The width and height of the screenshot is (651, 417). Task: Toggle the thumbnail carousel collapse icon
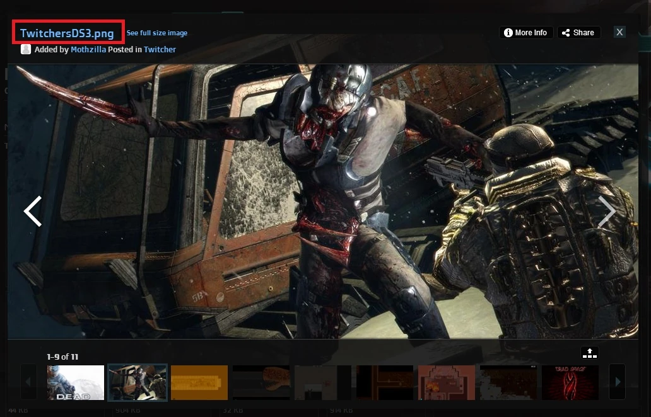pyautogui.click(x=590, y=353)
